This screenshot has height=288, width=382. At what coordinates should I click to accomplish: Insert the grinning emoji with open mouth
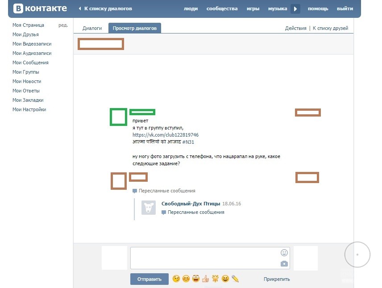click(196, 278)
